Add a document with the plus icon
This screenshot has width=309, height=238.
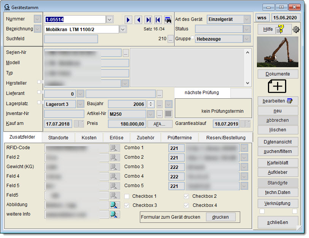pyautogui.click(x=277, y=86)
